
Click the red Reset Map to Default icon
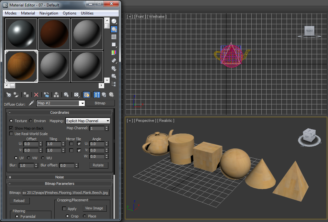(x=36, y=94)
